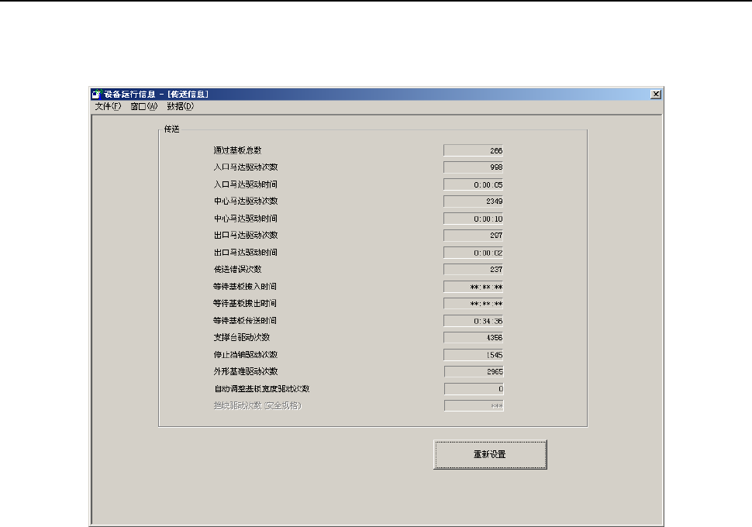Click the 通过基板总数 value field

[x=474, y=150]
